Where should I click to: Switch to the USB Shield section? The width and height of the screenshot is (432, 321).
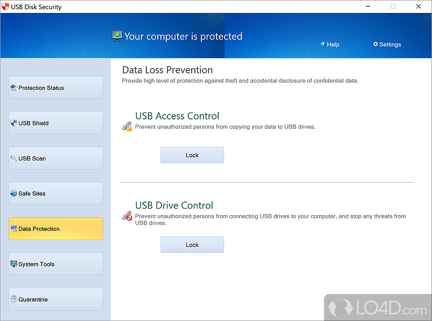pos(56,123)
